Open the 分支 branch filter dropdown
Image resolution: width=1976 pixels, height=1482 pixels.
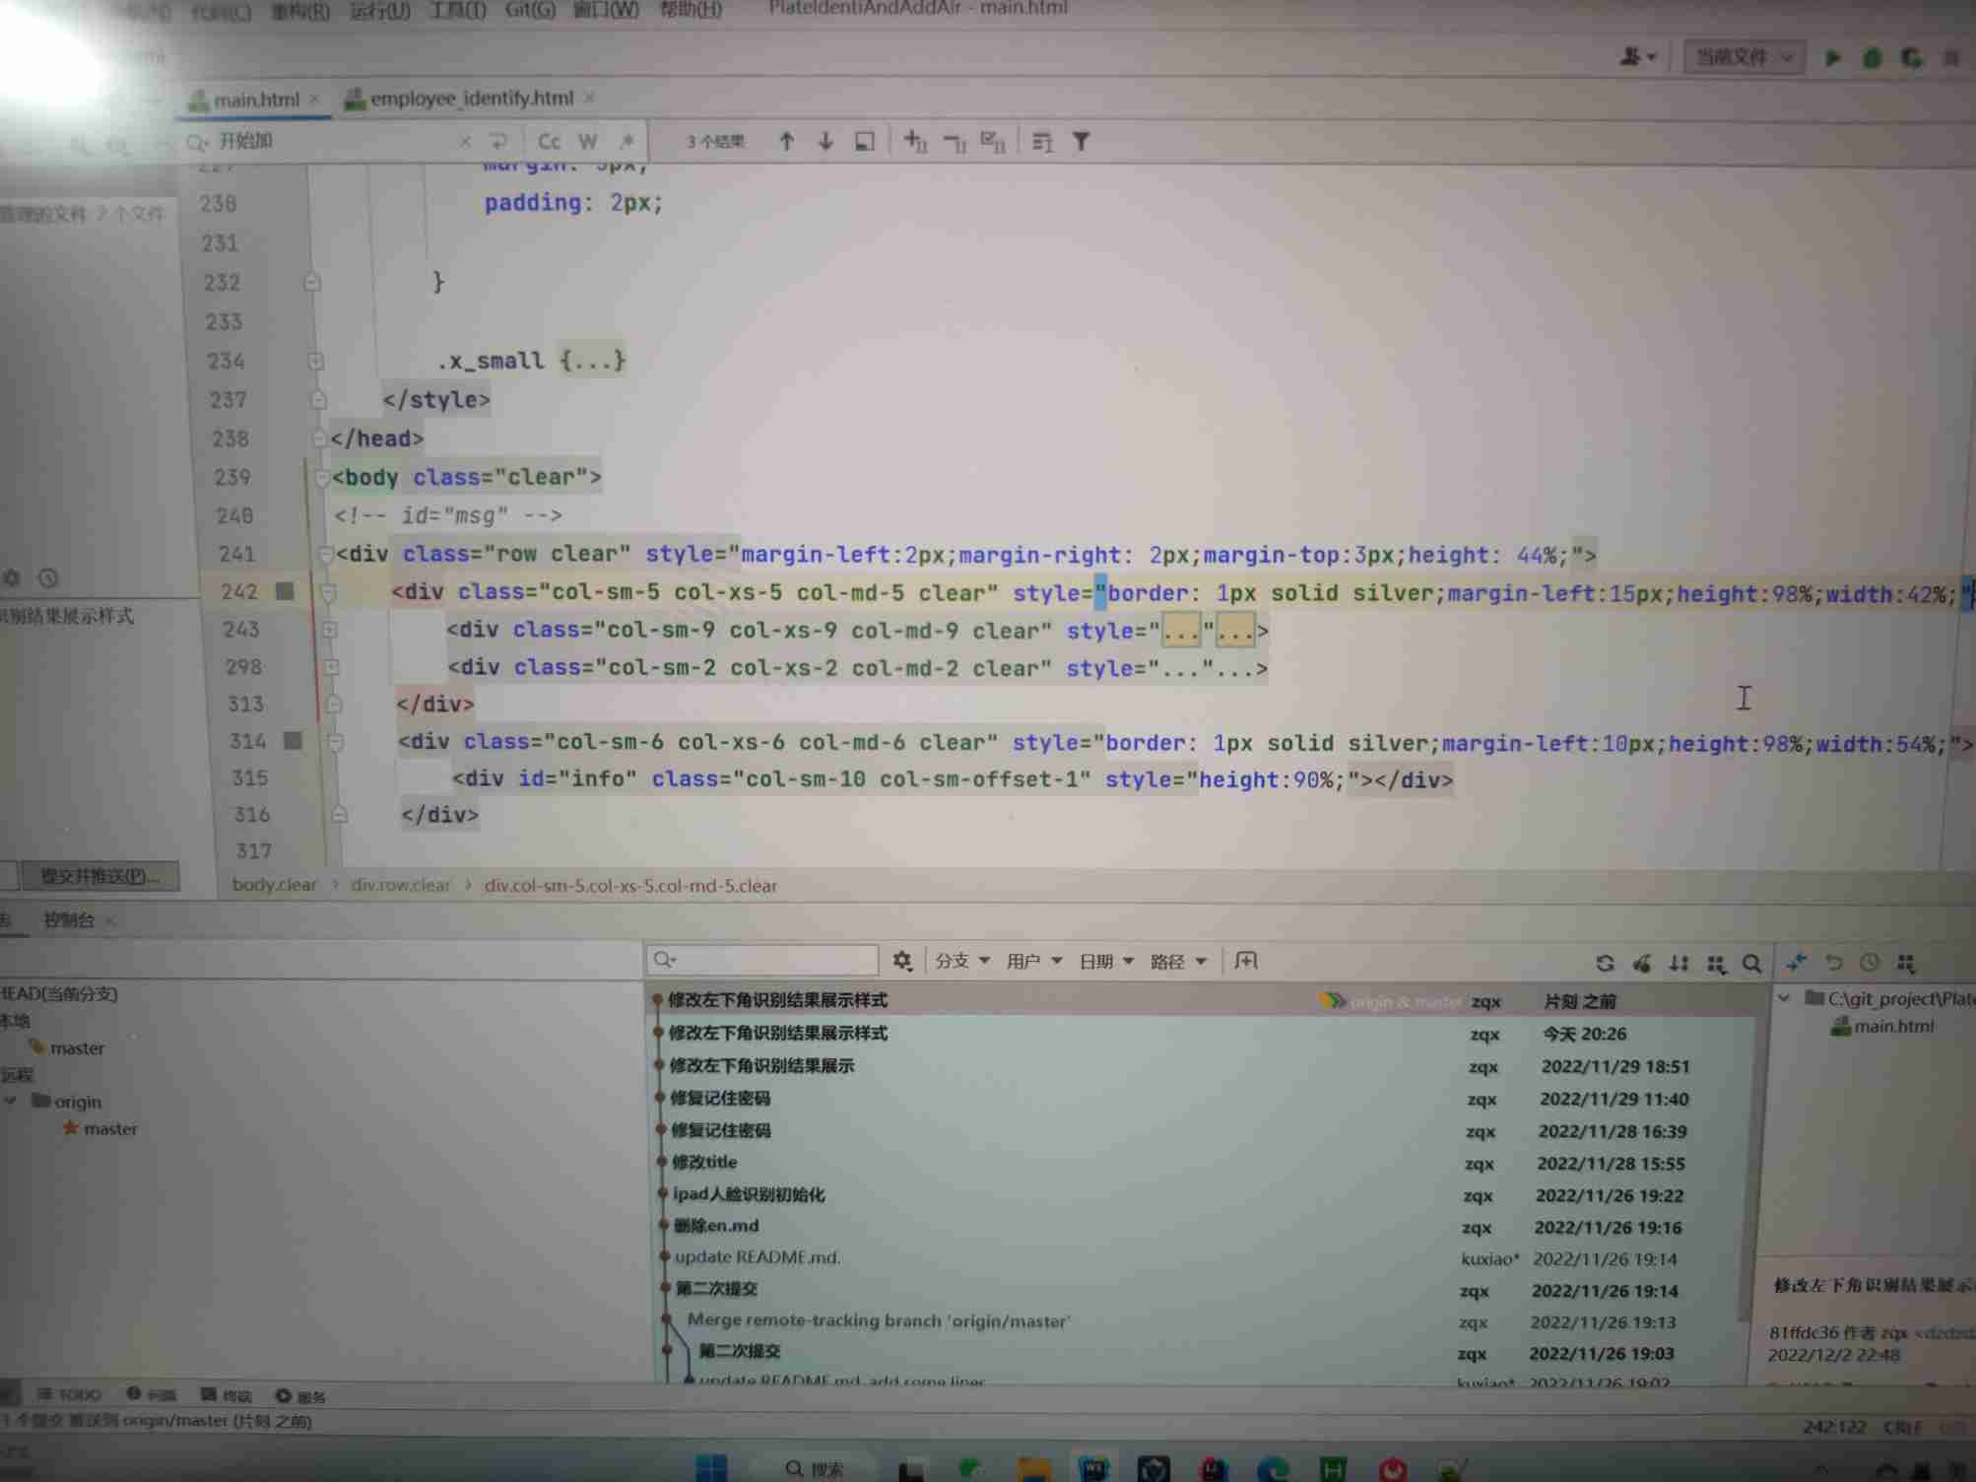961,961
